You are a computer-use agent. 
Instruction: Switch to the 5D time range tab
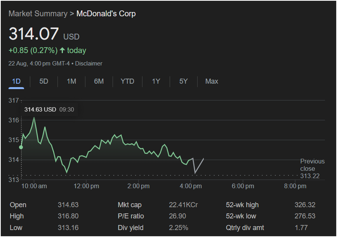[44, 81]
